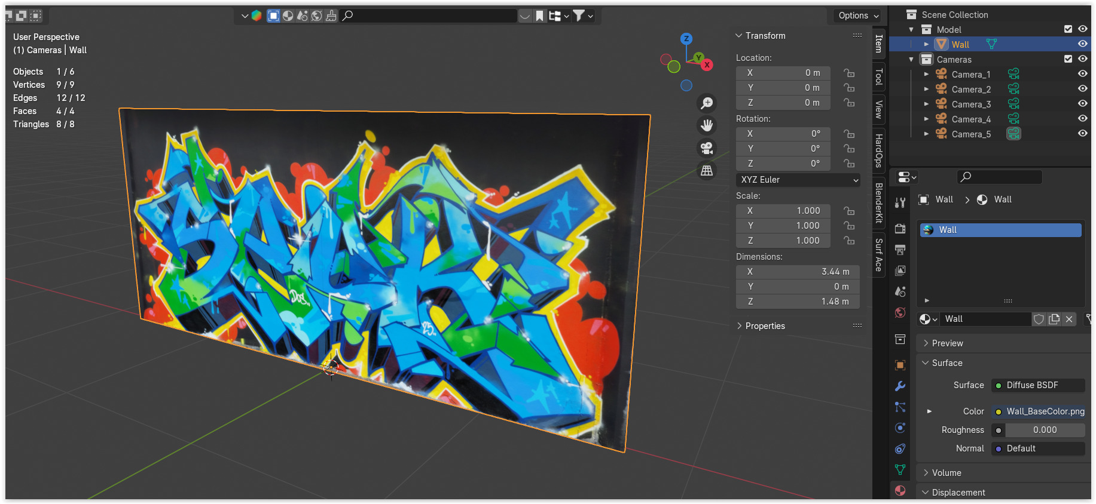Open the World properties tab icon
This screenshot has width=1096, height=504.
click(x=900, y=312)
